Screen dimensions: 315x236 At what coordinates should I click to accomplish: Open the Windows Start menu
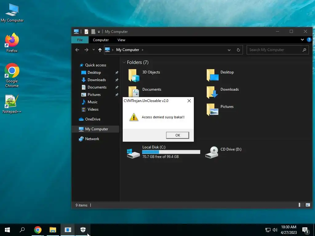point(7,230)
